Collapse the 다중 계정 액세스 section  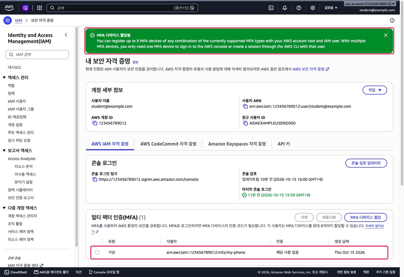4,208
